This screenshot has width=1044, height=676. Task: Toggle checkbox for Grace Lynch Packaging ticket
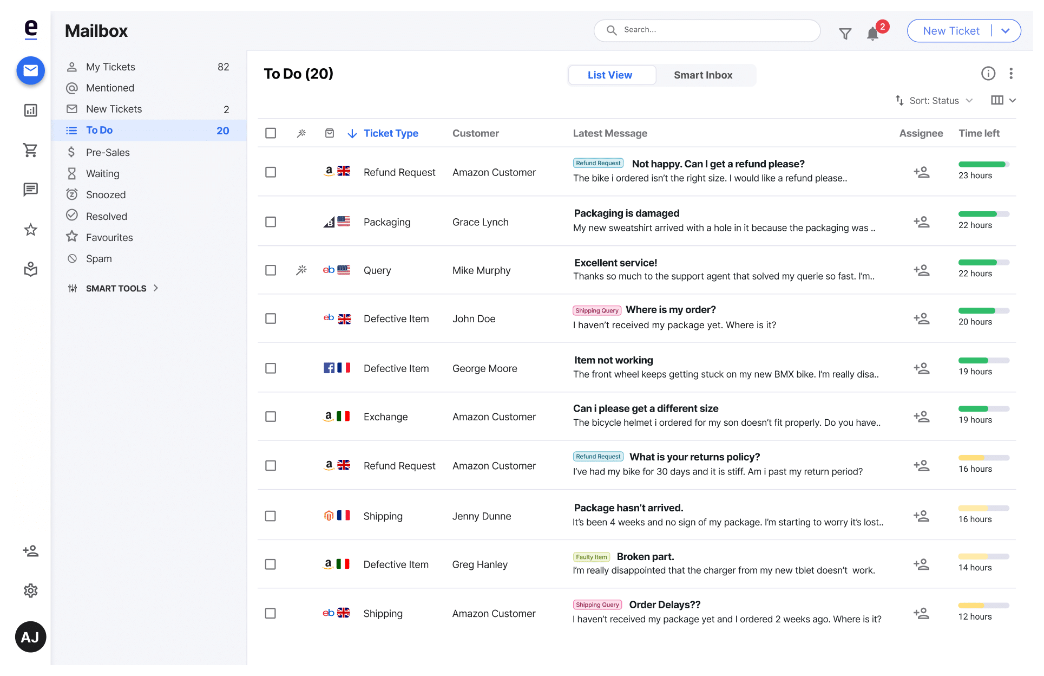point(272,222)
